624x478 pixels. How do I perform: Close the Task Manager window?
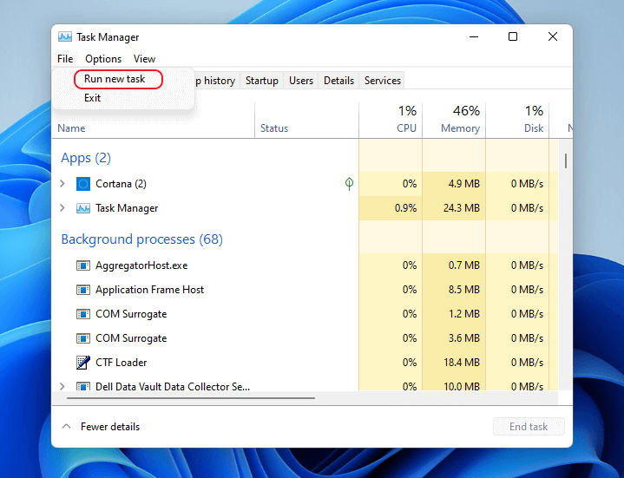[x=553, y=37]
